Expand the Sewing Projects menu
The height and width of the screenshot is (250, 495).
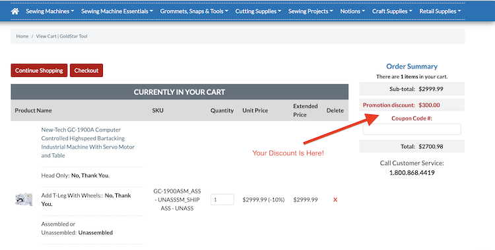click(311, 11)
